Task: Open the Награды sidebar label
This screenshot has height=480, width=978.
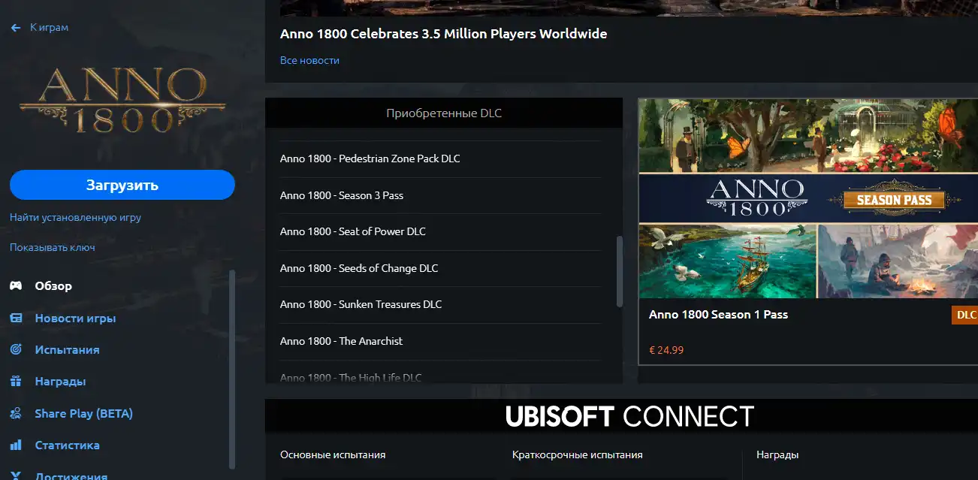Action: pyautogui.click(x=60, y=382)
